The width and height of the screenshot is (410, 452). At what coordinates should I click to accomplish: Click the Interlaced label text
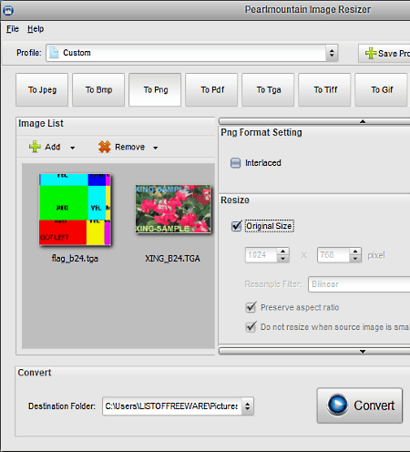263,163
